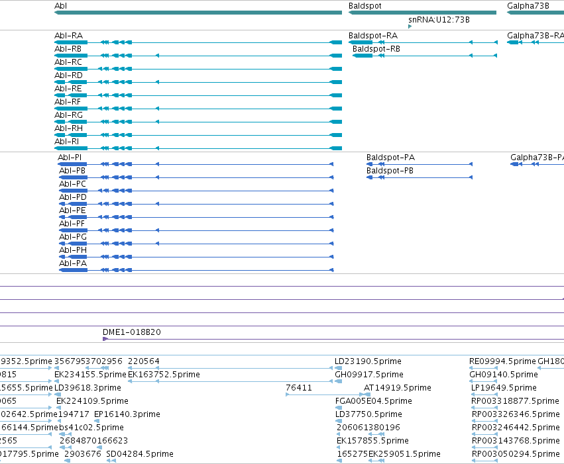Open protein Abl-PB

point(72,171)
